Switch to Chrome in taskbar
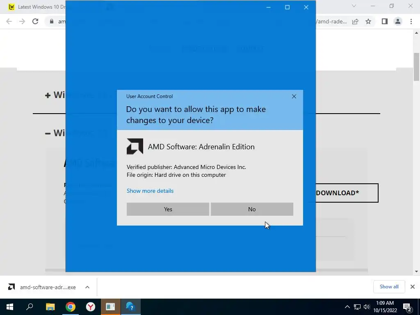Image resolution: width=420 pixels, height=315 pixels. (71, 307)
